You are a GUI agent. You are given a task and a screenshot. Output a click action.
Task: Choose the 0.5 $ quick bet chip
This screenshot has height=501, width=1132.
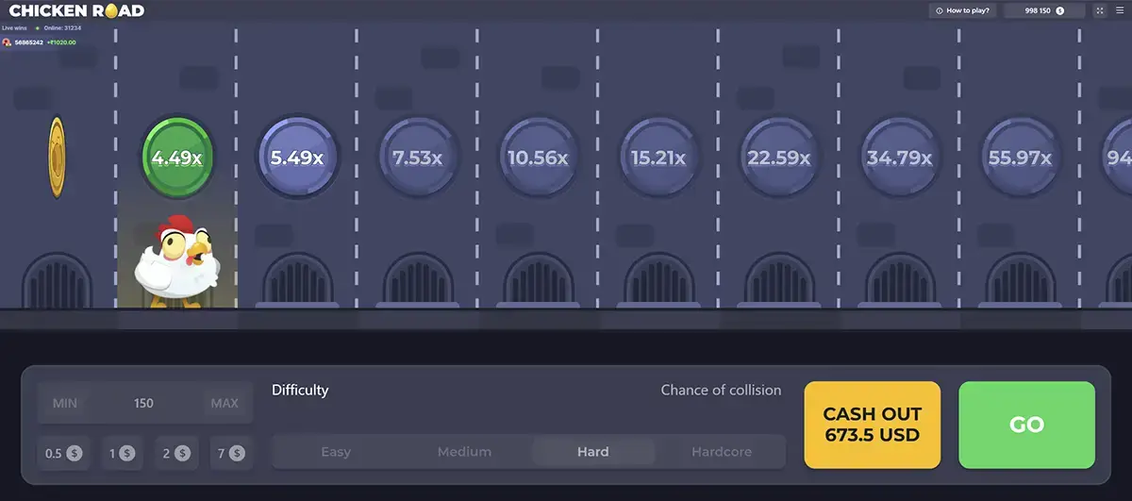63,454
